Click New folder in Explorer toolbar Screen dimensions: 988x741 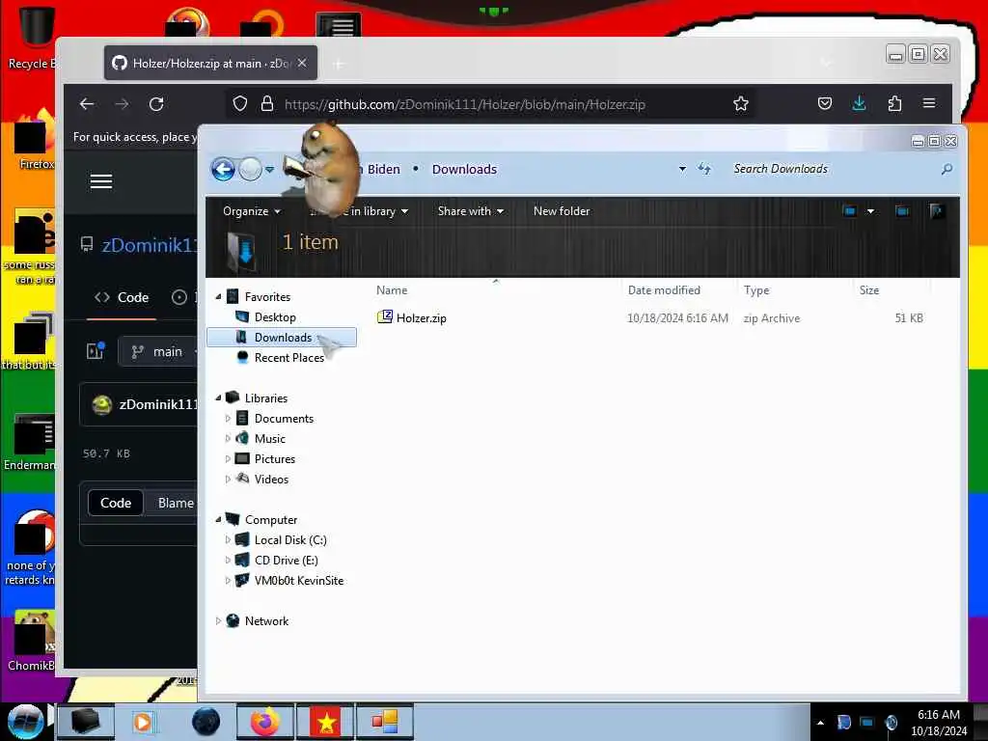point(562,211)
